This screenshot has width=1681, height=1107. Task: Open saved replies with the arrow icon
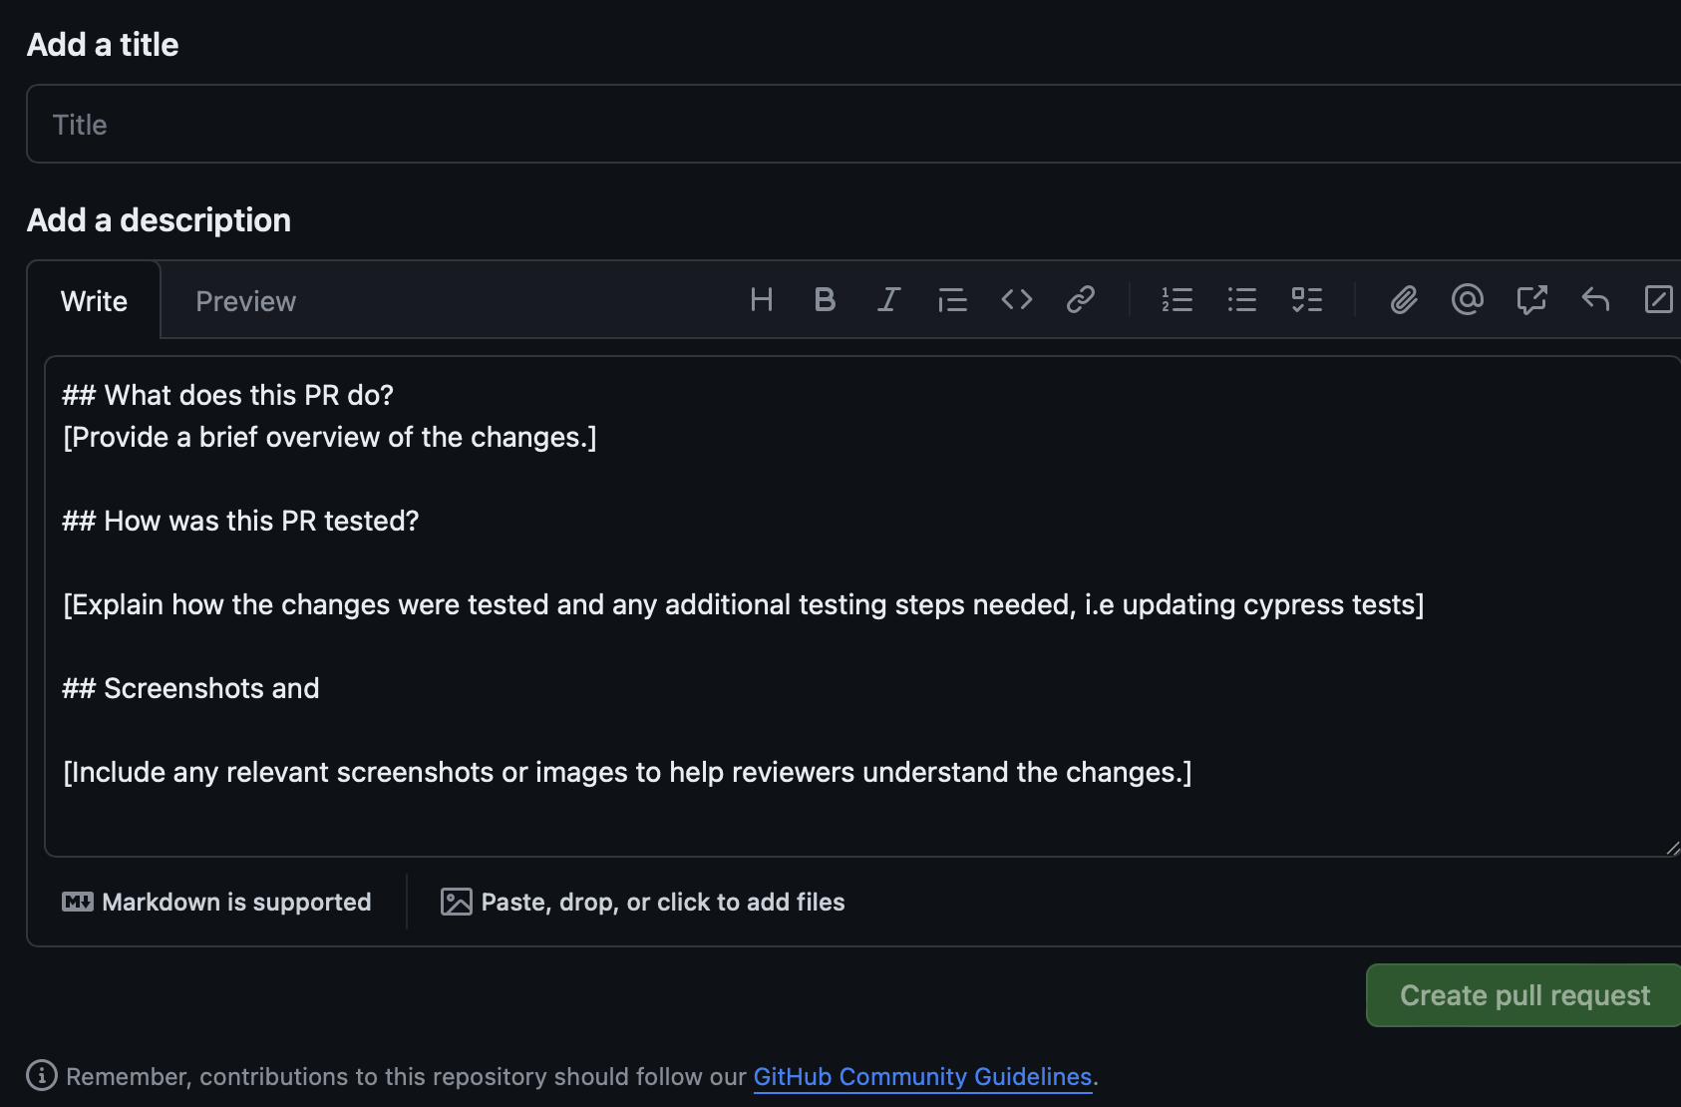coord(1595,300)
